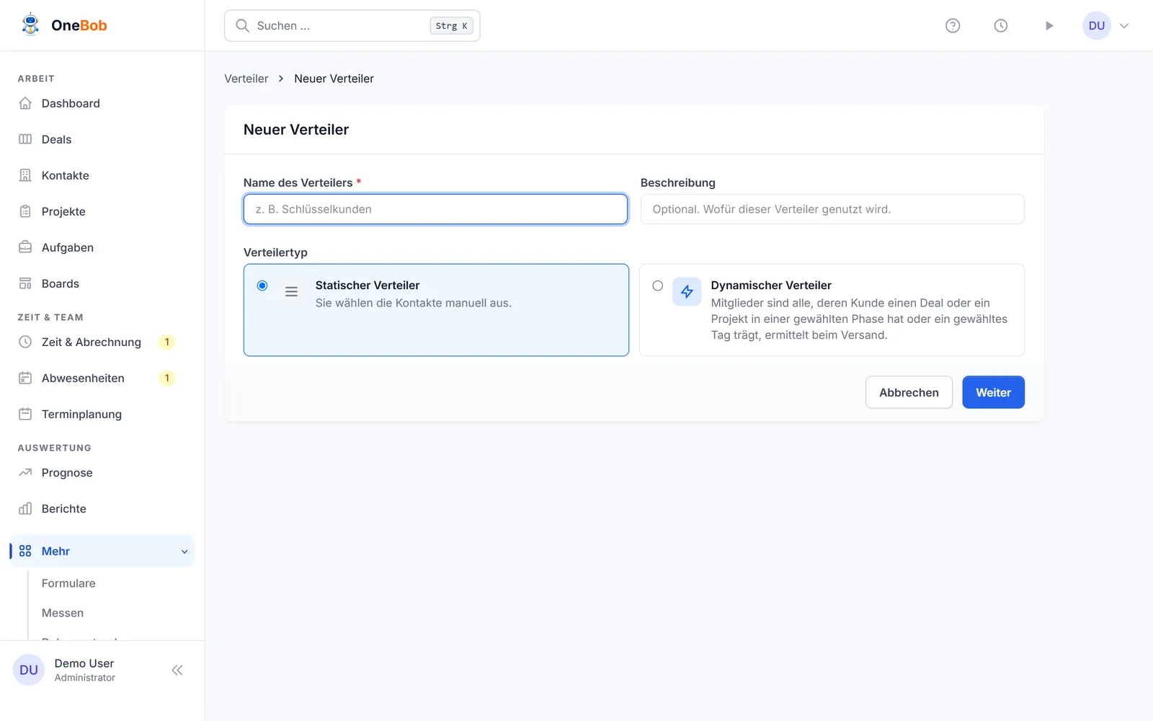1153x721 pixels.
Task: Open Formulare in the sidebar
Action: pos(68,583)
